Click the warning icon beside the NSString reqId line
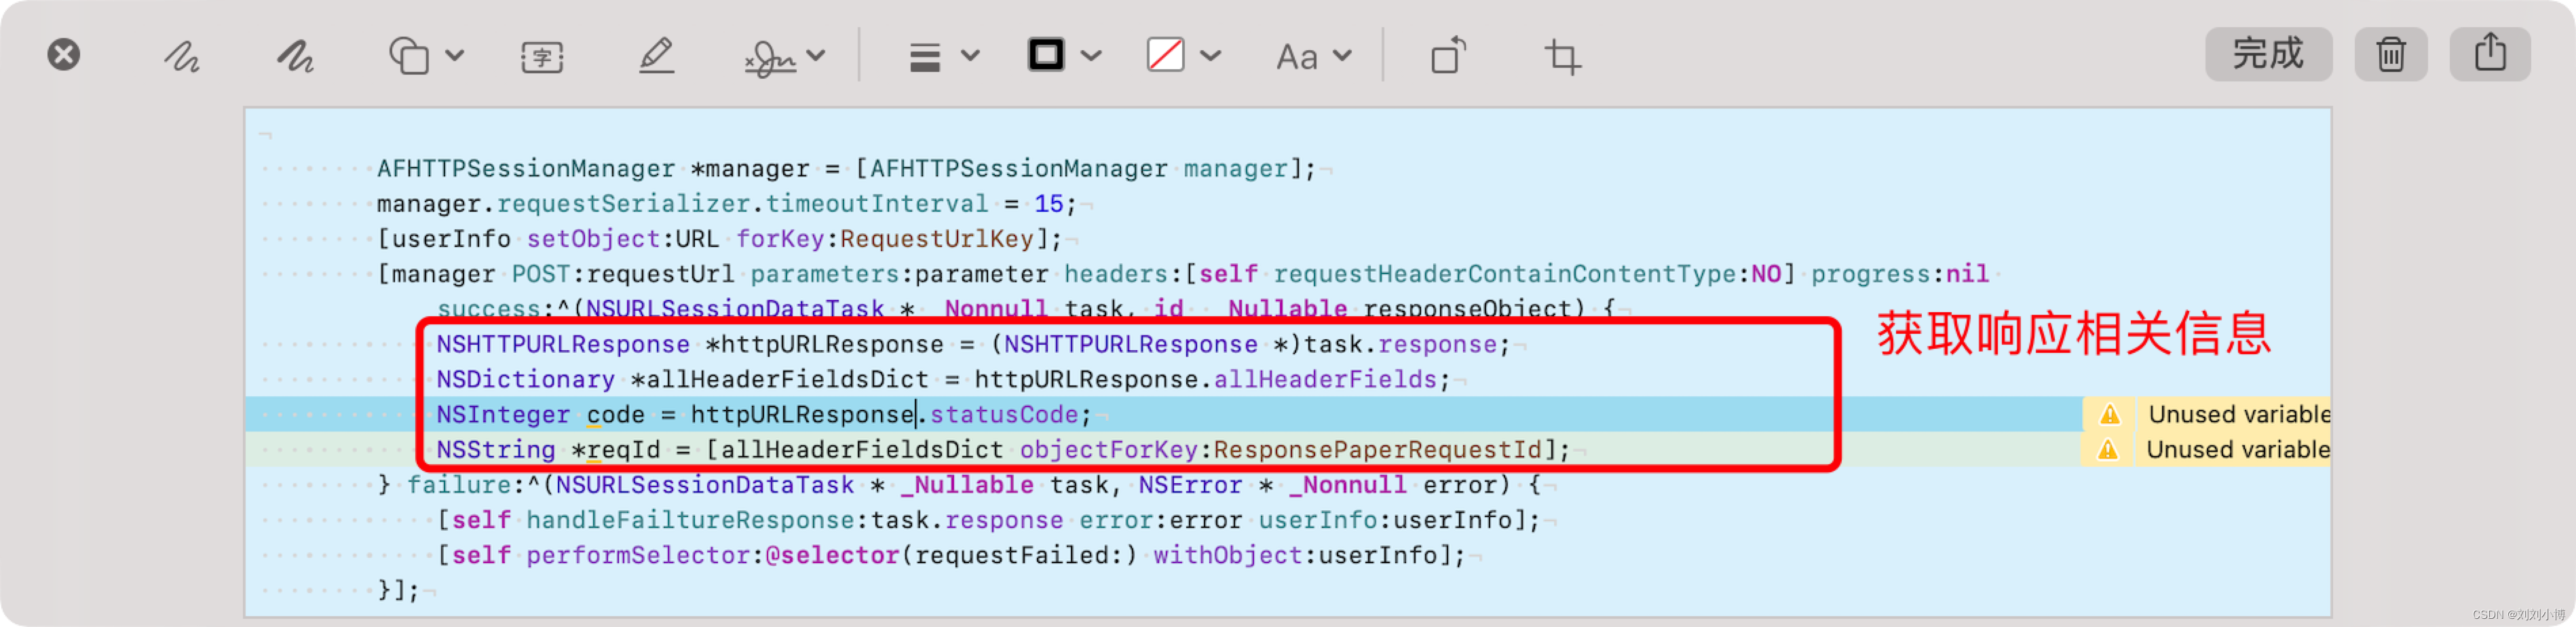Viewport: 2576px width, 627px height. tap(2108, 450)
